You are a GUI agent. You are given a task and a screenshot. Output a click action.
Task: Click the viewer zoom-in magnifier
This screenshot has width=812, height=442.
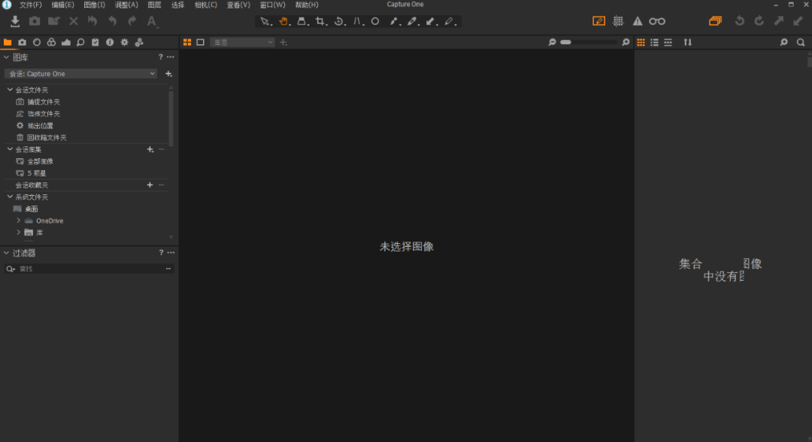(626, 42)
